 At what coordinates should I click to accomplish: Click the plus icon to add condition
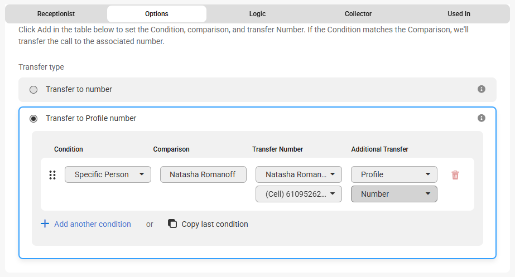point(45,224)
